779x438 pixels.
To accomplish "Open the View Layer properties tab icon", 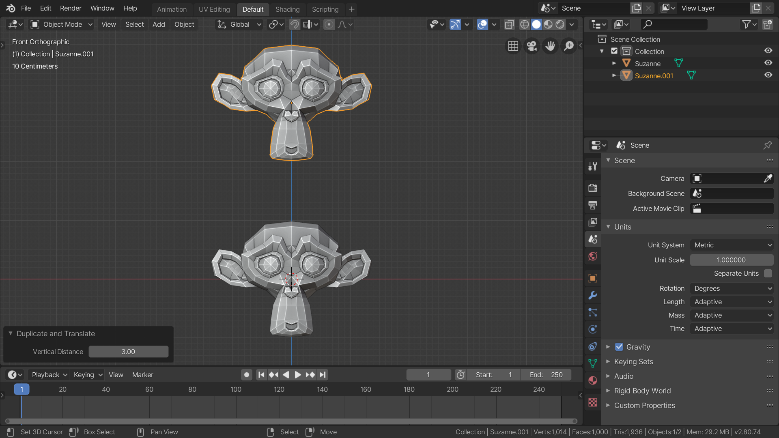I will (x=593, y=222).
